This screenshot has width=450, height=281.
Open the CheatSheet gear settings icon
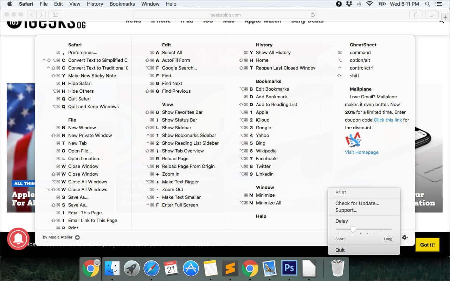(405, 237)
